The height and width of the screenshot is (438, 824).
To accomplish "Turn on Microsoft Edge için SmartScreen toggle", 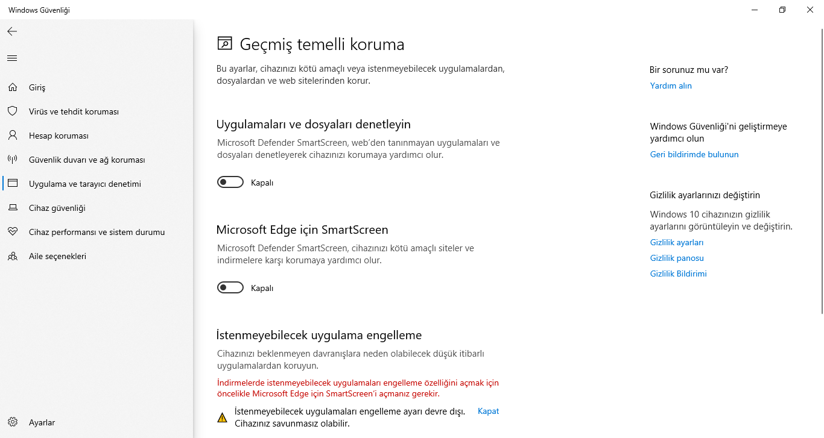I will click(230, 288).
